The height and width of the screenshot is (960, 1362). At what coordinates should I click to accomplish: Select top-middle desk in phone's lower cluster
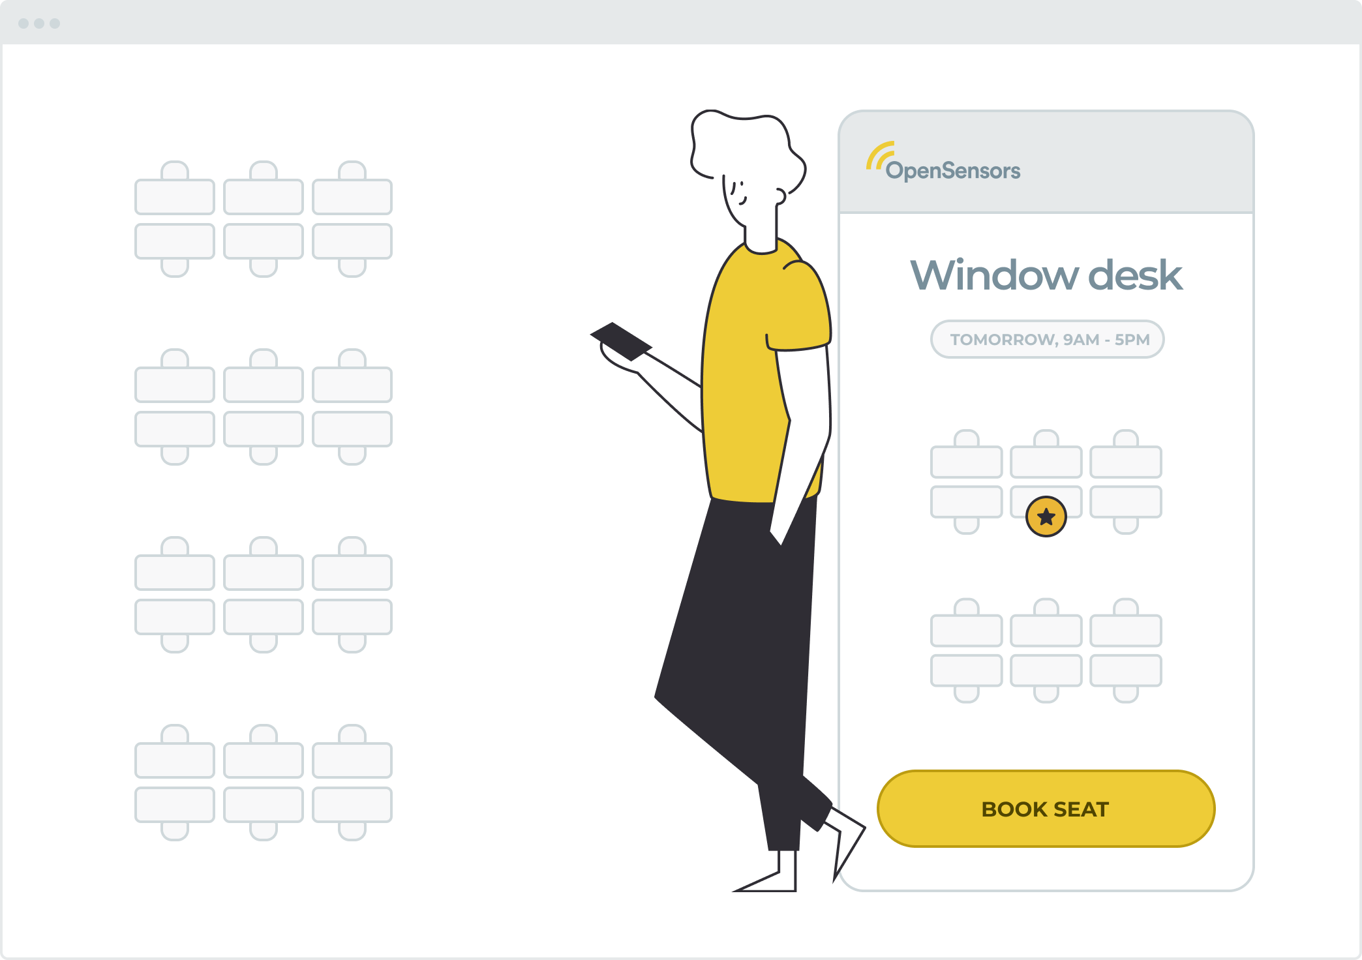point(1046,630)
